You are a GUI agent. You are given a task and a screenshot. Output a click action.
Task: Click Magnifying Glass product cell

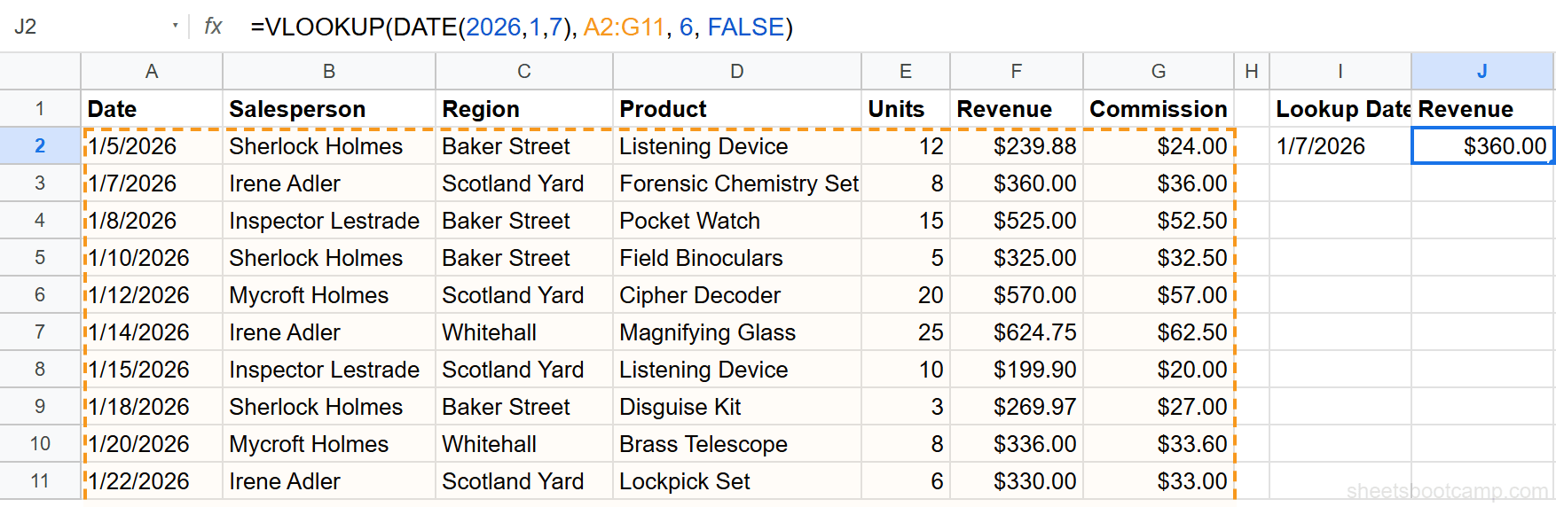point(737,332)
